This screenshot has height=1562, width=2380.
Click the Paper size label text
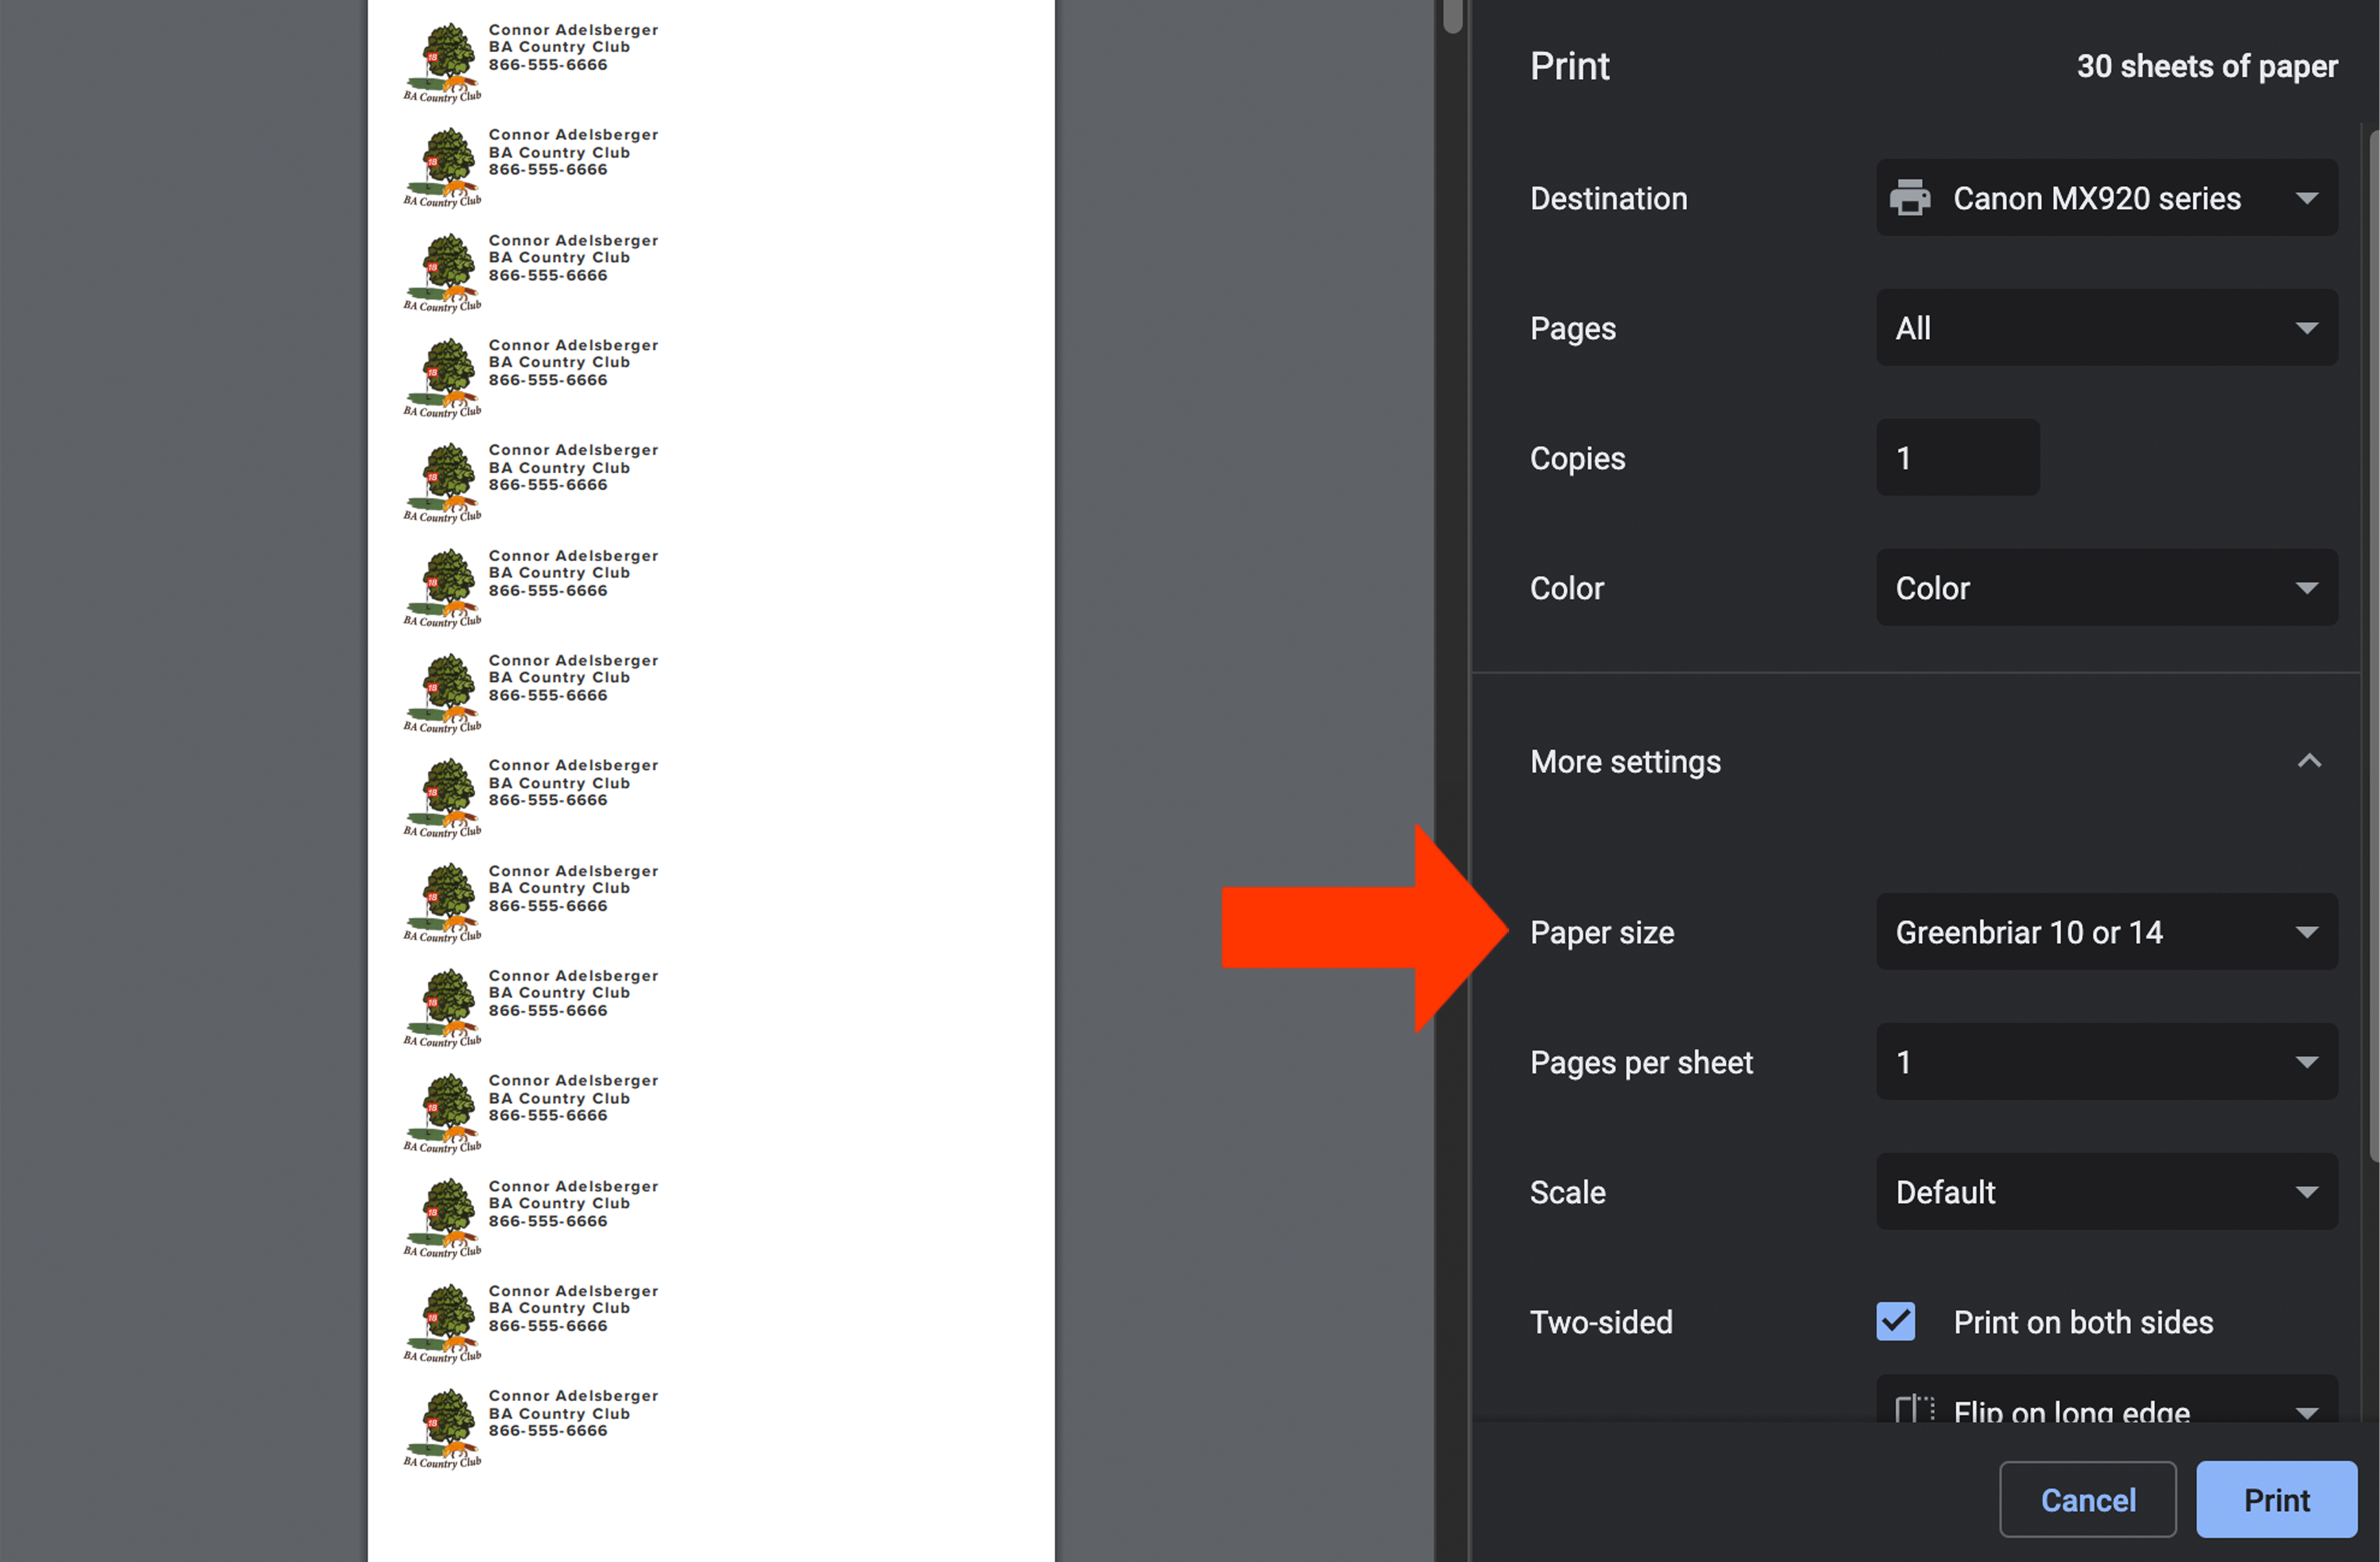(1602, 933)
